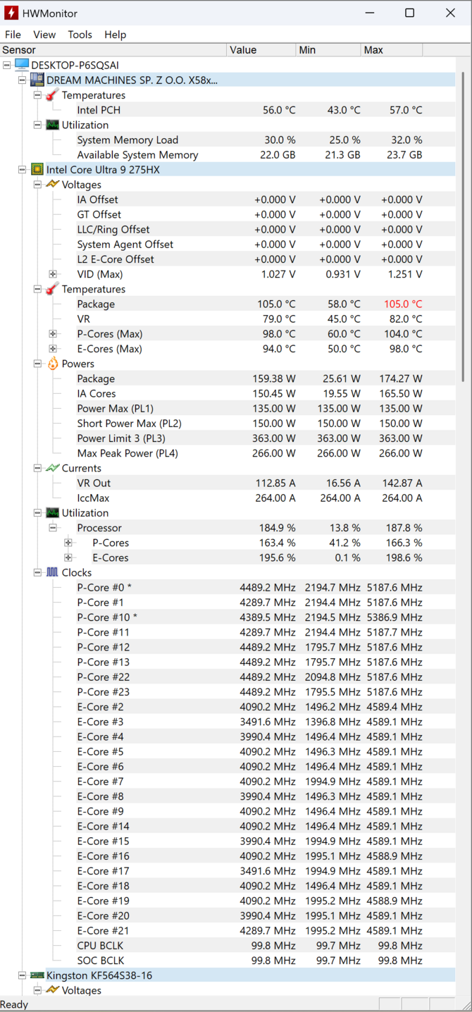Click the Intel Core Ultra 9 CPU chip icon
Image resolution: width=472 pixels, height=1012 pixels.
(37, 169)
